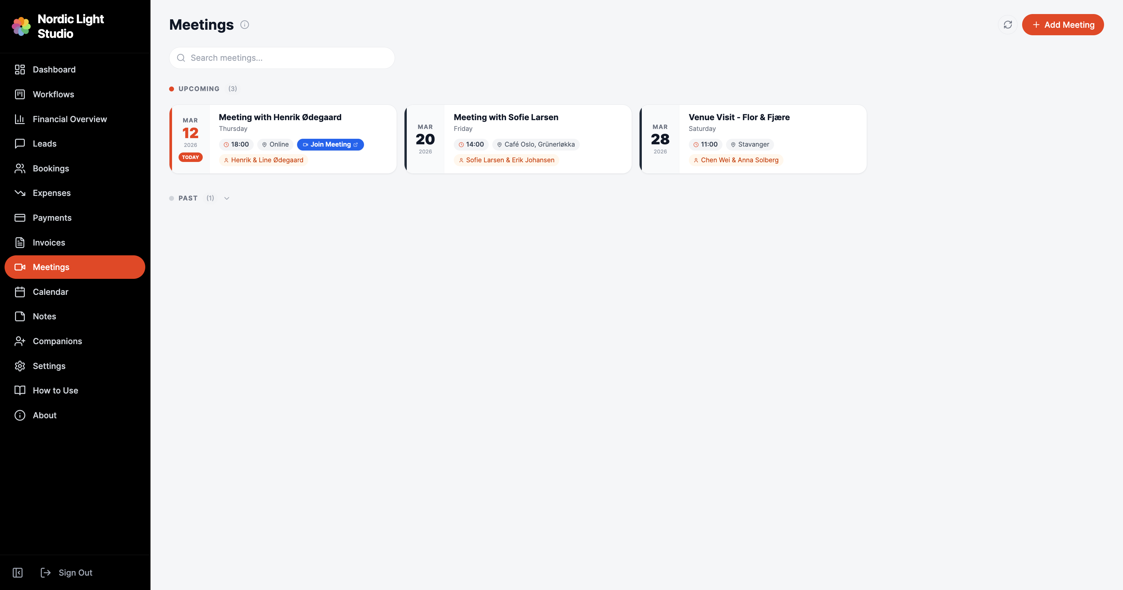The width and height of the screenshot is (1123, 590).
Task: Click the Past section chevron arrow
Action: click(x=227, y=199)
